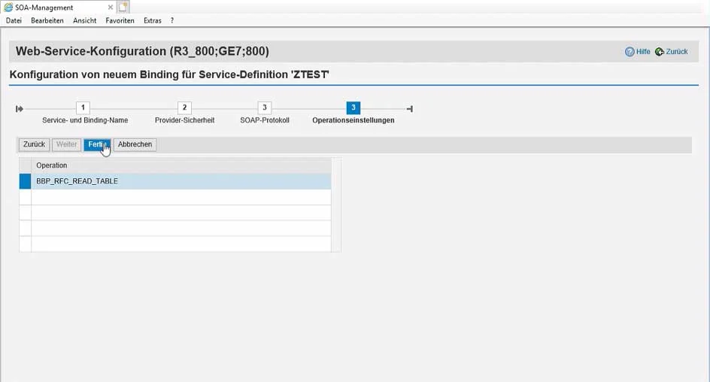710x382 pixels.
Task: Click the Operation column header
Action: coord(181,165)
